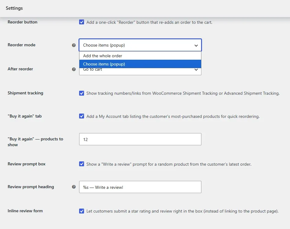This screenshot has height=229, width=290.
Task: Open help tooltip for Reorder mode
Action: [x=74, y=45]
